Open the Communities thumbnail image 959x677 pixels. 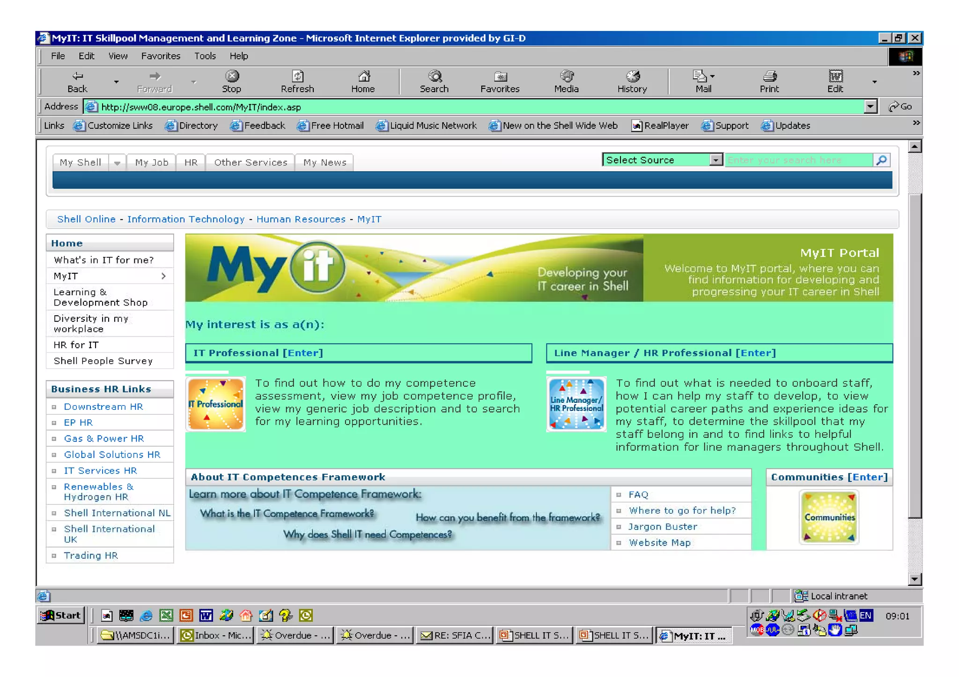(829, 517)
